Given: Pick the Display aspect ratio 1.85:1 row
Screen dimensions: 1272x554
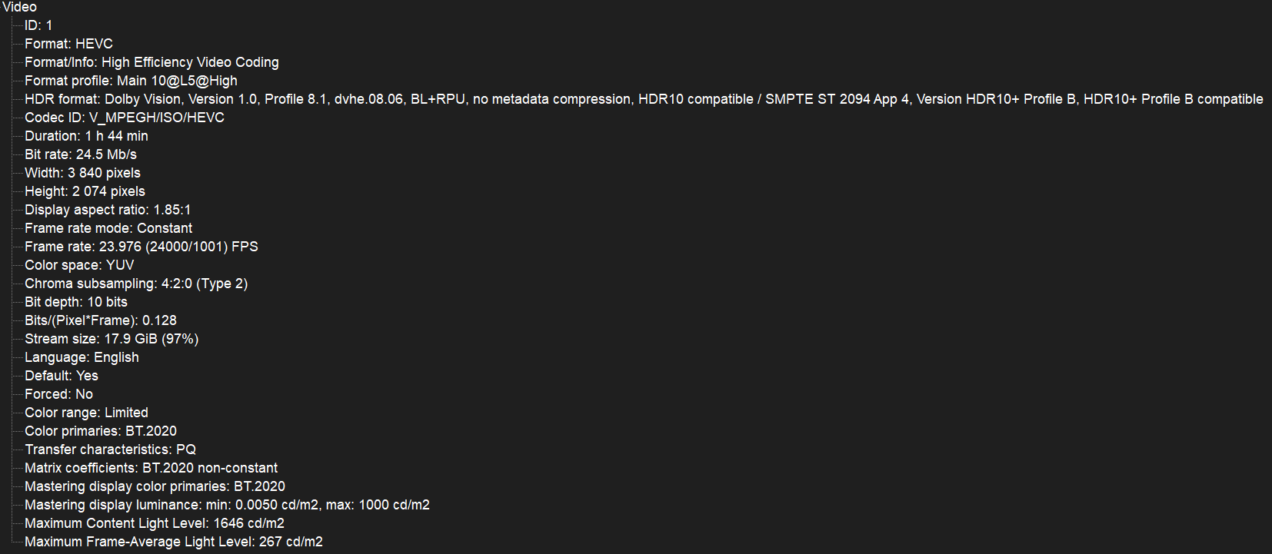Looking at the screenshot, I should [x=108, y=210].
